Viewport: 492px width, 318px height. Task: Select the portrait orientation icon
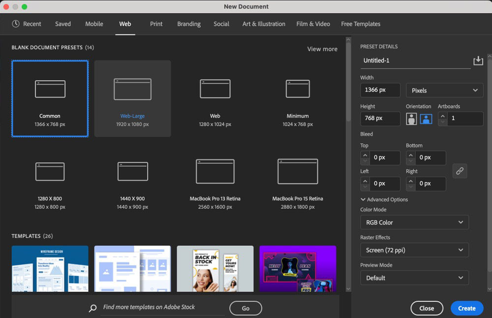(411, 118)
